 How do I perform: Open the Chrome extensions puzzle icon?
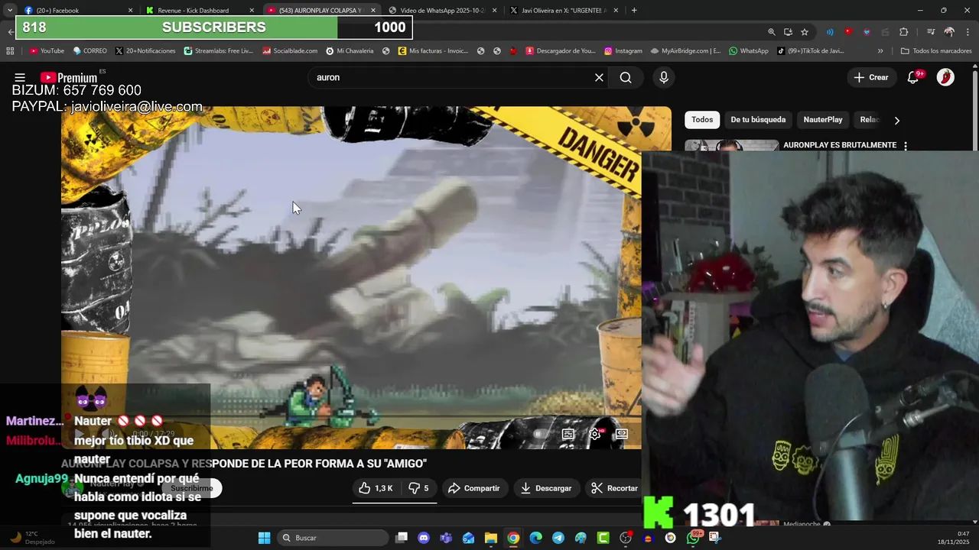coord(904,32)
